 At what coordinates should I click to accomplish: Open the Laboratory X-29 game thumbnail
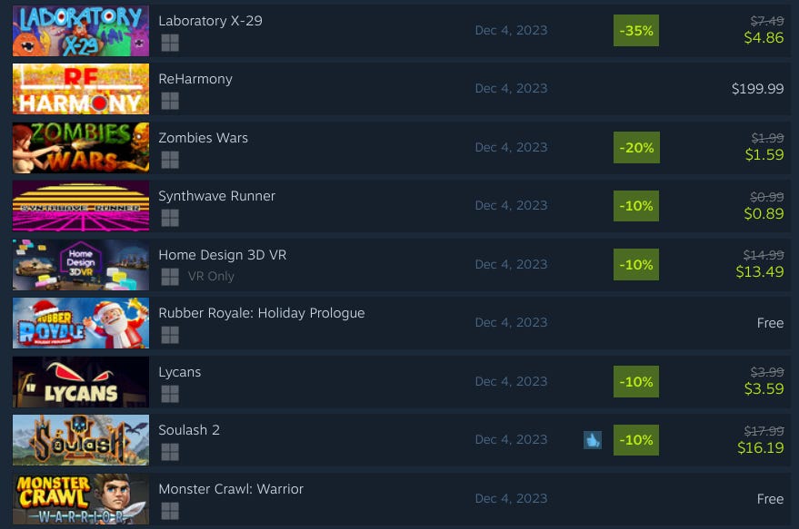tap(81, 31)
